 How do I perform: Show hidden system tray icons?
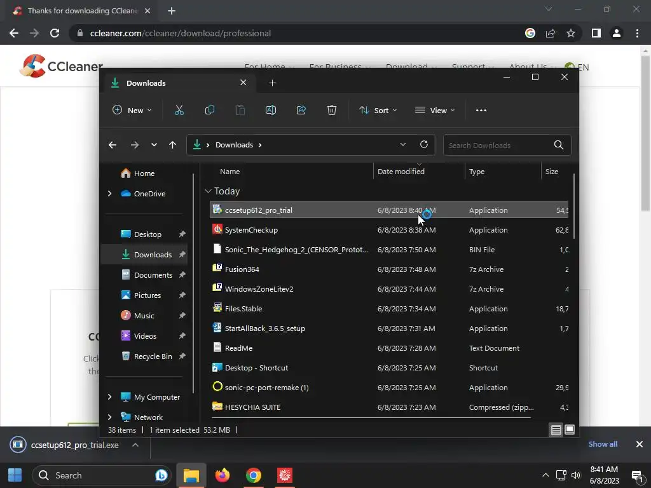(545, 475)
